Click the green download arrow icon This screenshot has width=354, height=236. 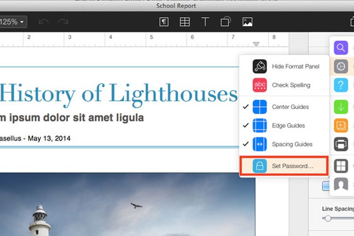[341, 107]
